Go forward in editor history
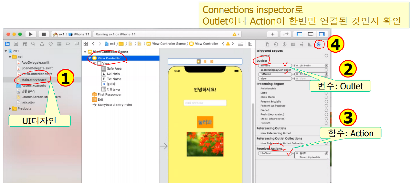Screen dimensions: 411x185 100,44
